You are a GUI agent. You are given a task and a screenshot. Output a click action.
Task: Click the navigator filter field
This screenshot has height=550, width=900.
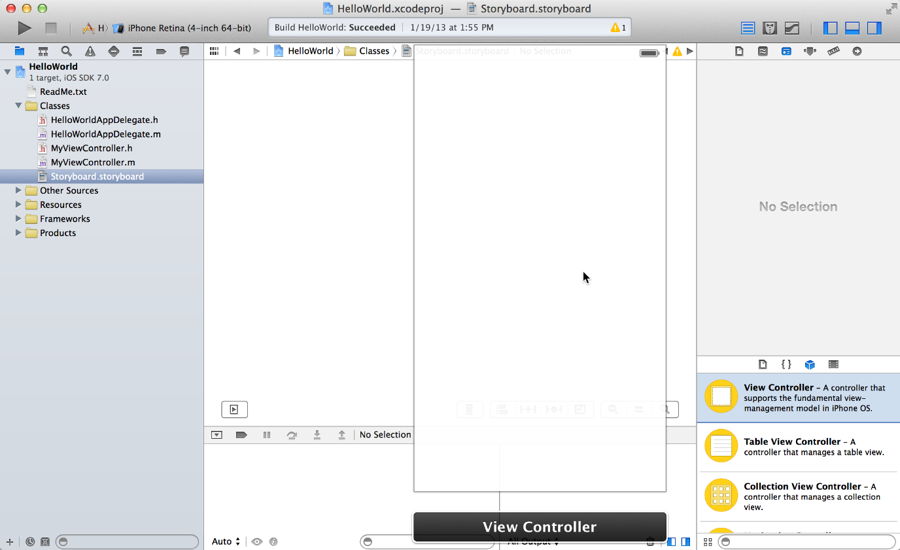click(127, 541)
